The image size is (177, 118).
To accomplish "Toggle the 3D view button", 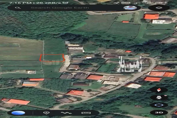I will coord(159,113).
